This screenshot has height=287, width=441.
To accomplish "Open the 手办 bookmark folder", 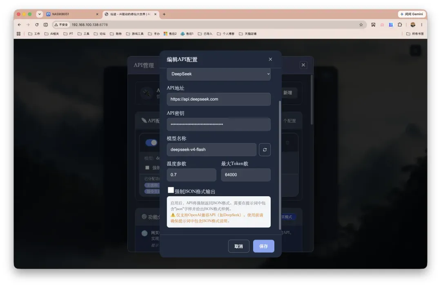I will (x=154, y=34).
